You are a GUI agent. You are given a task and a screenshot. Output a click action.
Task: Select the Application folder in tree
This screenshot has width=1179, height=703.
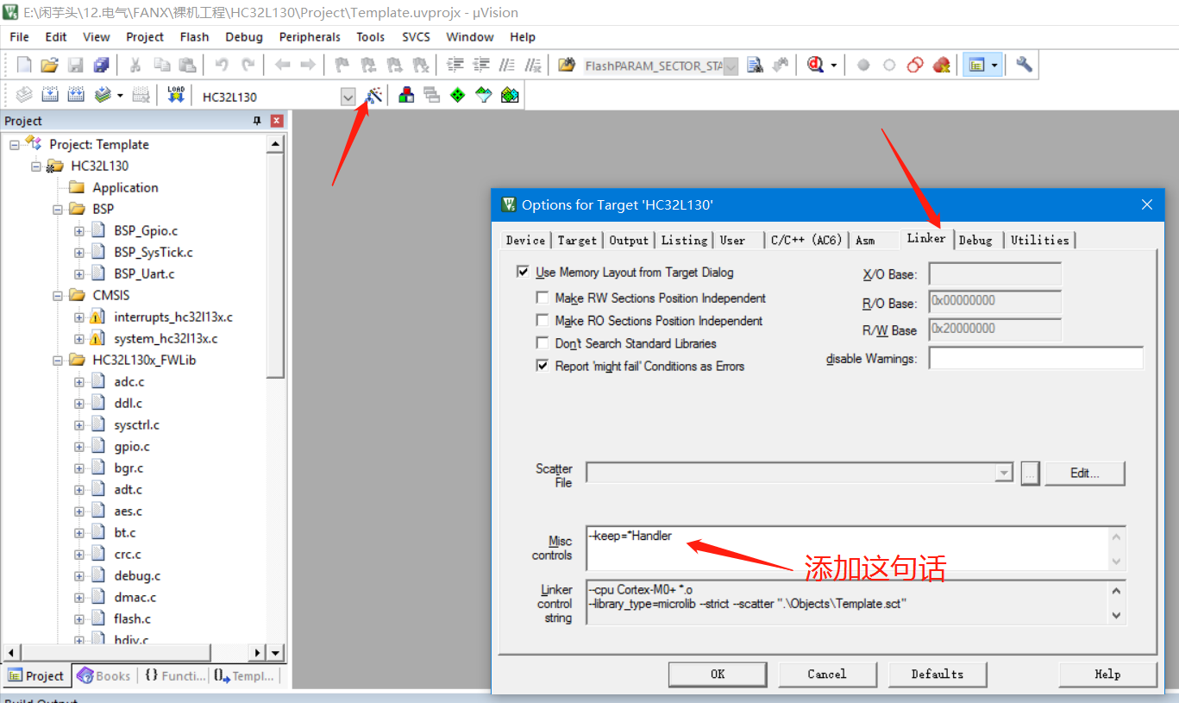(125, 187)
